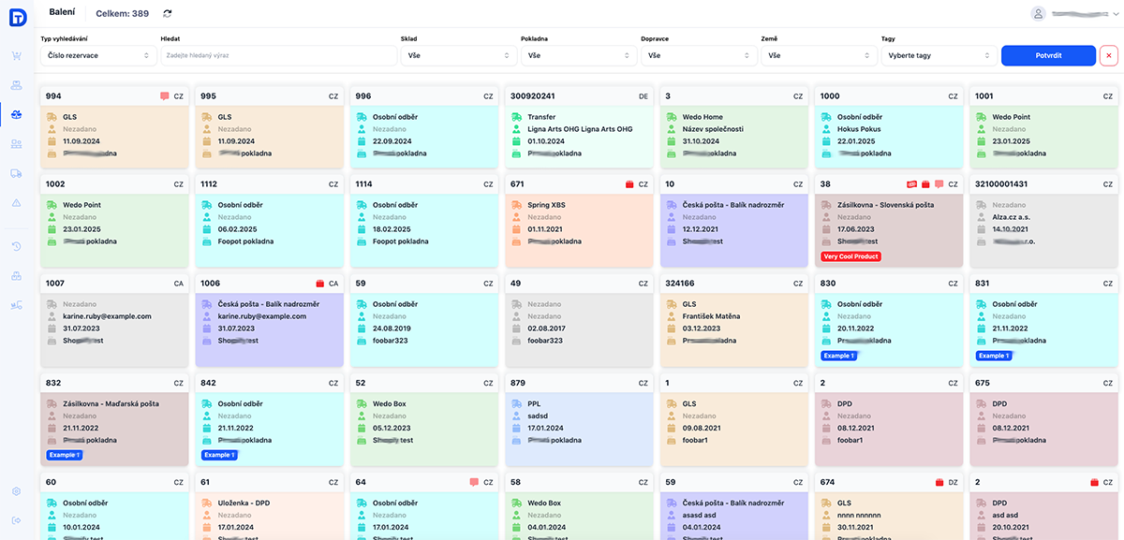The height and width of the screenshot is (540, 1124).
Task: Click the date 09.08.2021 on order 1
Action: pyautogui.click(x=702, y=428)
